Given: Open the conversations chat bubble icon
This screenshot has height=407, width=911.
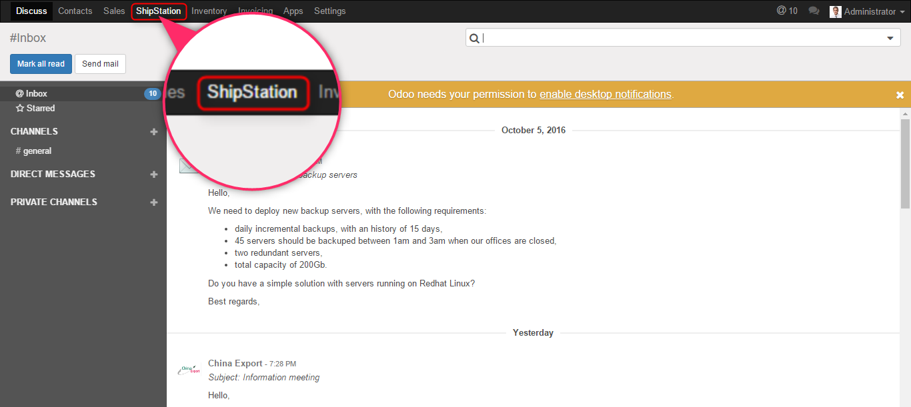Looking at the screenshot, I should pyautogui.click(x=813, y=11).
